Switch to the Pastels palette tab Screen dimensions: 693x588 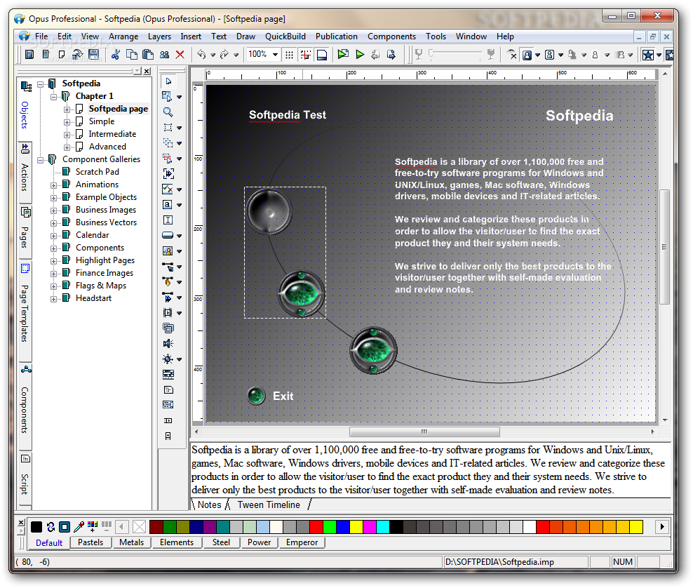90,542
